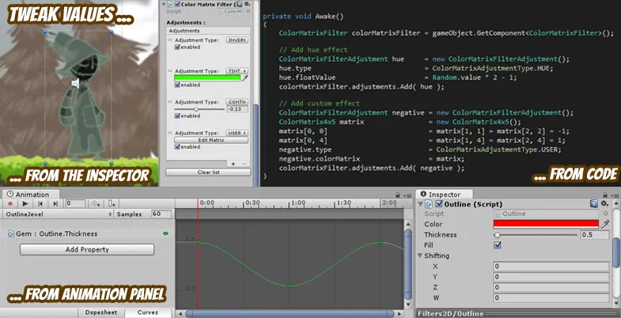Open the help book icon for Outline script
The width and height of the screenshot is (621, 318).
point(593,204)
